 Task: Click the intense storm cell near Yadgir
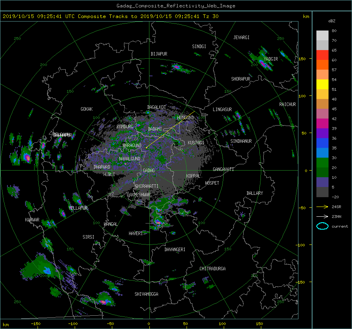(263, 63)
